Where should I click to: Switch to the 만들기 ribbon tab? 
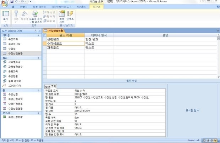(x=23, y=7)
